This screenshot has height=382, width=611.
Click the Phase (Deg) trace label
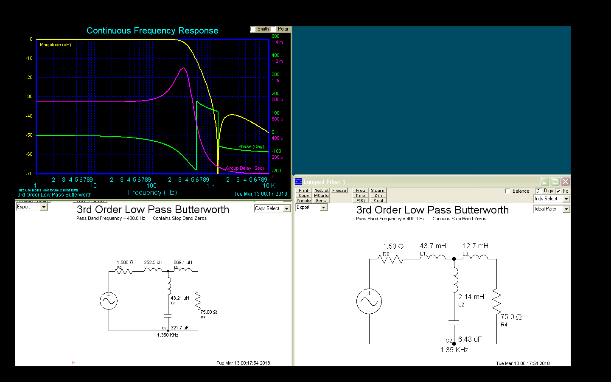tap(251, 146)
